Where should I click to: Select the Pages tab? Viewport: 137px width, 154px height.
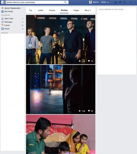pyautogui.click(x=76, y=10)
